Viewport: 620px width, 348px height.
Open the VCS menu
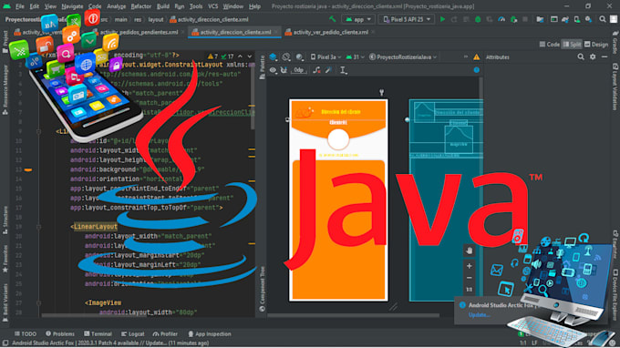click(x=212, y=6)
